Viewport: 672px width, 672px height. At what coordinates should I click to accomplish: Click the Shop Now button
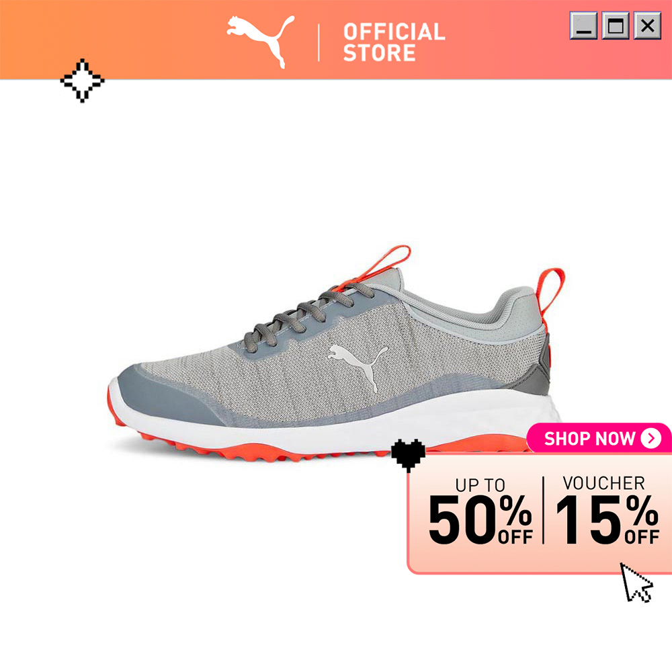coord(599,438)
